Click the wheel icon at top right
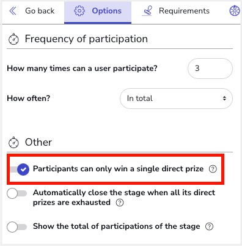The height and width of the screenshot is (246, 242). (235, 10)
